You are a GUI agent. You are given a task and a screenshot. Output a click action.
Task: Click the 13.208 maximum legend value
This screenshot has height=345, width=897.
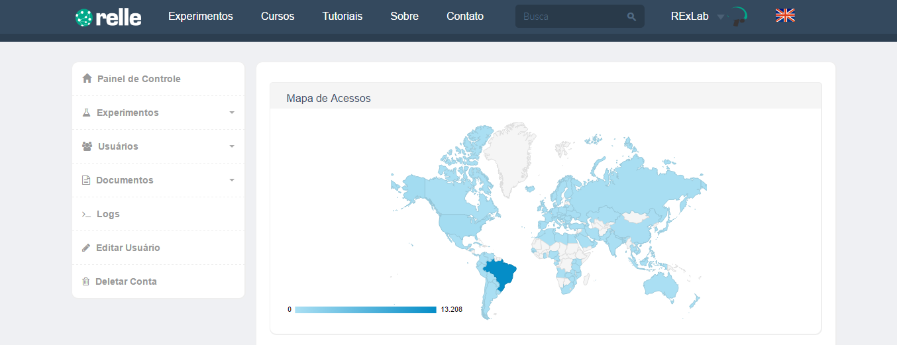(451, 310)
